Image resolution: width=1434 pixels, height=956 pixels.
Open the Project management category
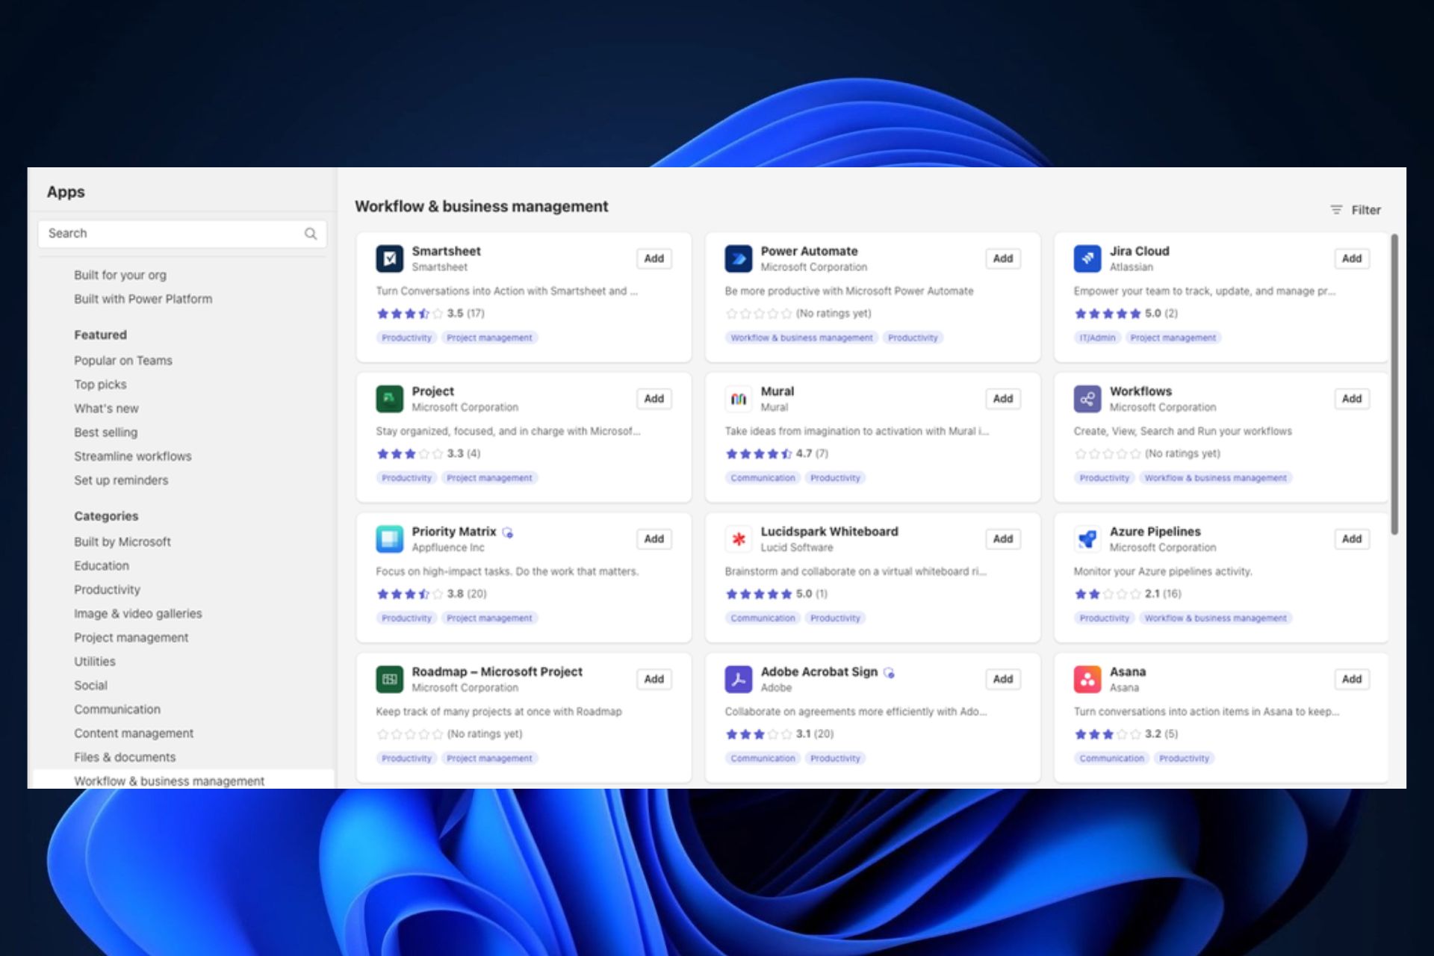pos(131,638)
